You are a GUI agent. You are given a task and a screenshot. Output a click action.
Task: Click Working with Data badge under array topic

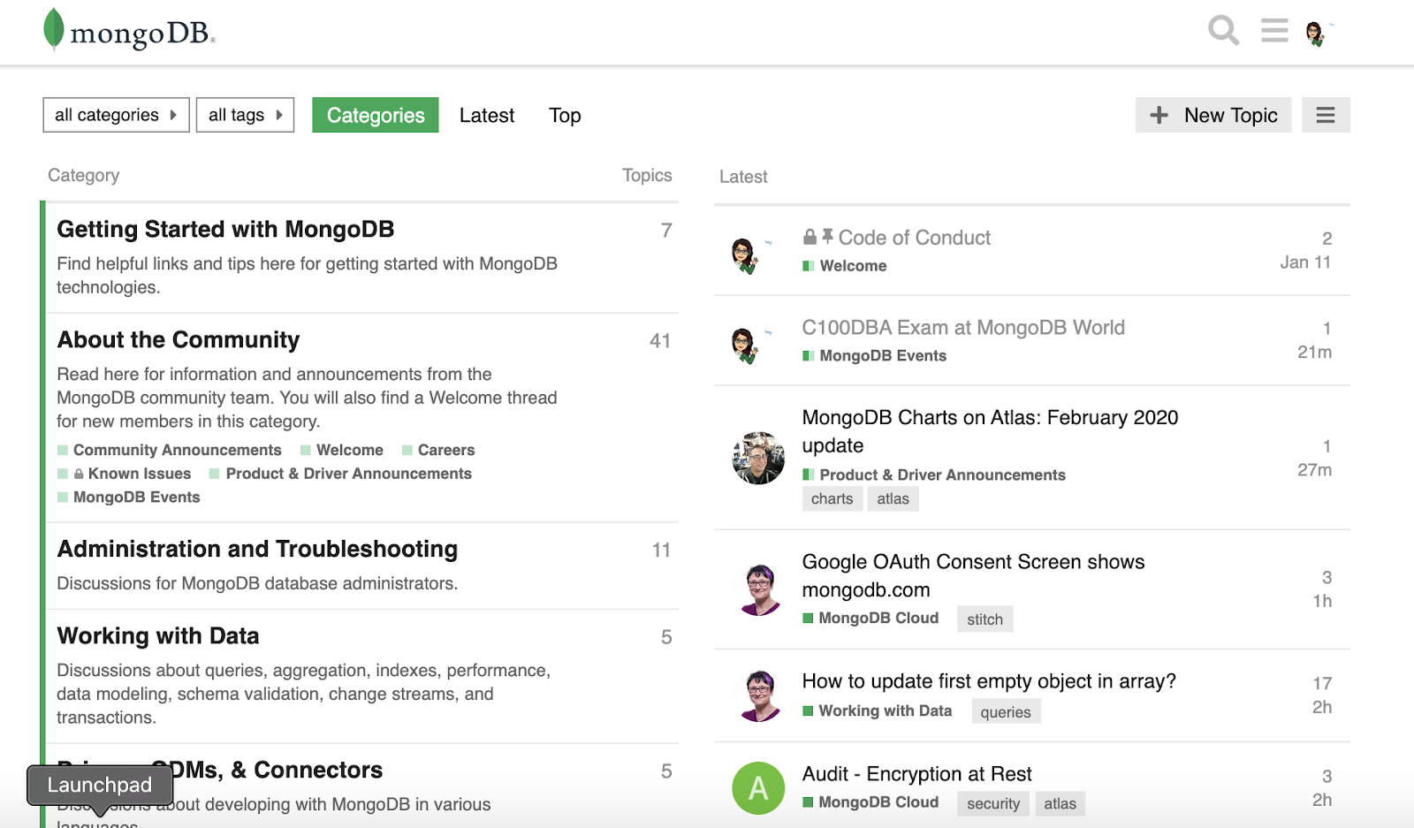(x=878, y=710)
